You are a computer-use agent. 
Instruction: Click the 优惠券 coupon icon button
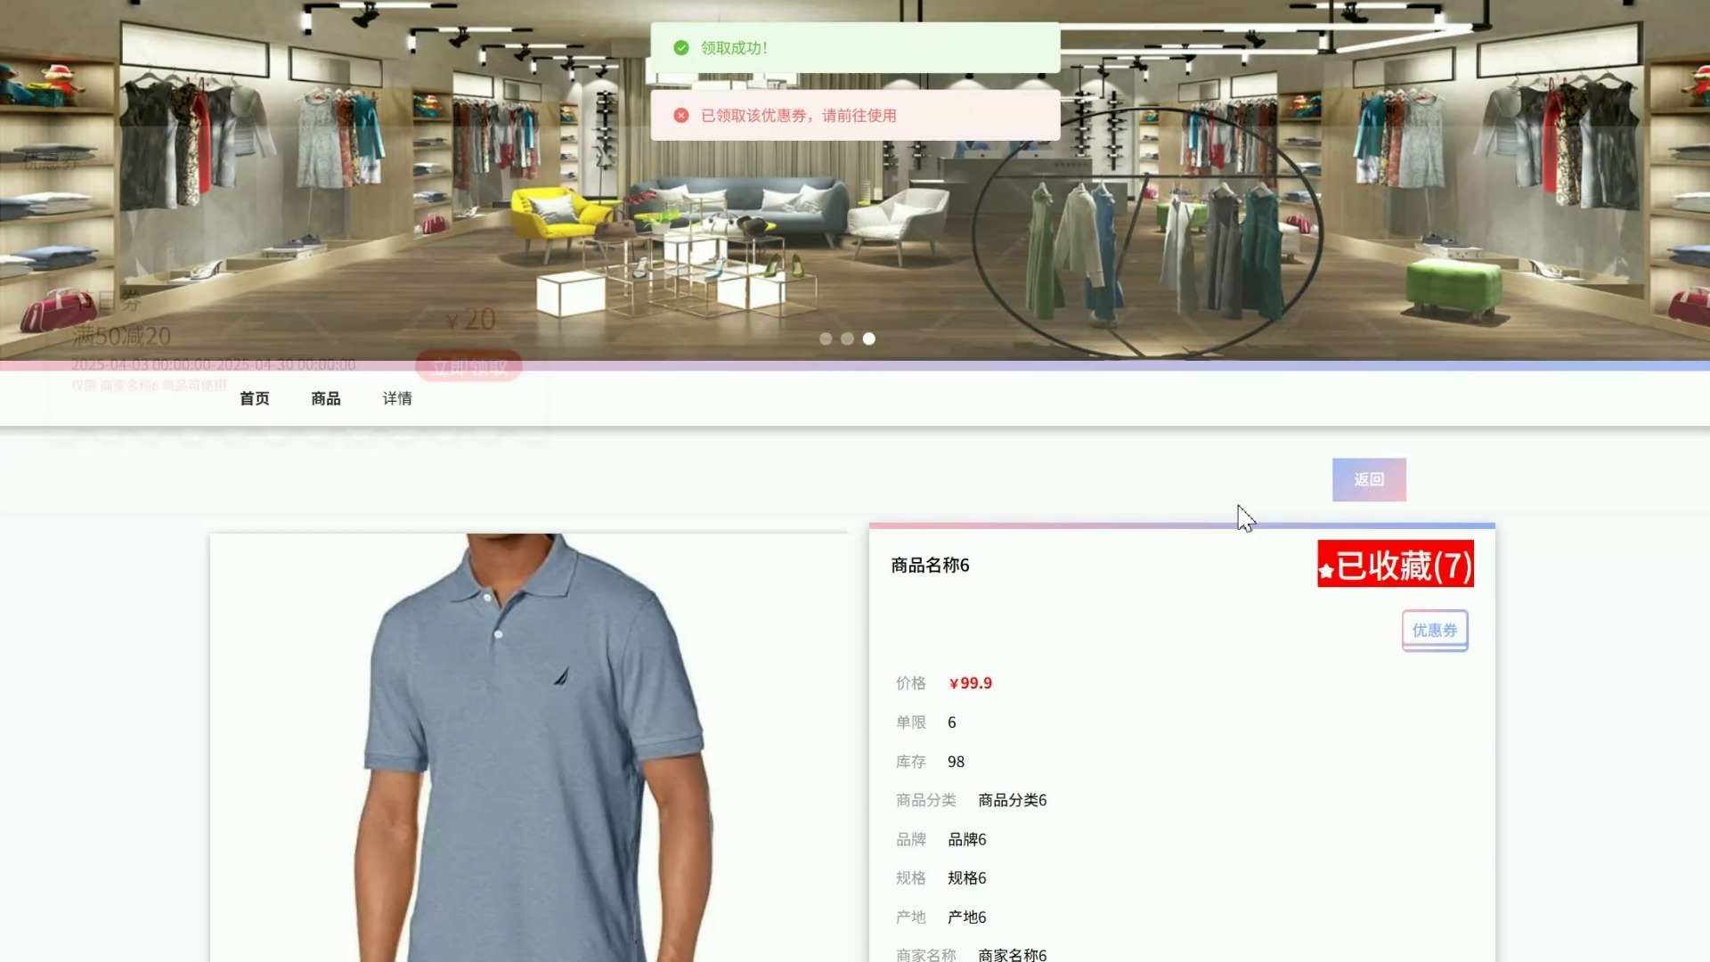click(x=1434, y=630)
